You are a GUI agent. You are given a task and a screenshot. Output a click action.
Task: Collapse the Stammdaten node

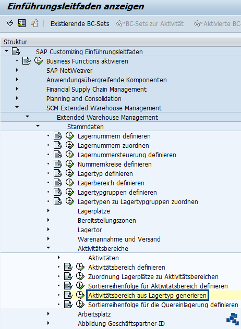coord(38,126)
